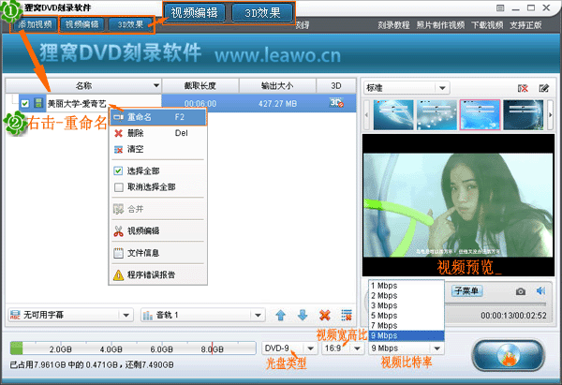
Task: Click the clear list icon
Action: coord(347,315)
